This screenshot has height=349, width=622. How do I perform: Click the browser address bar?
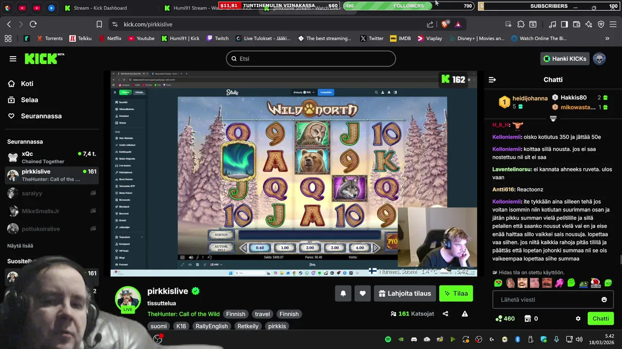(x=268, y=24)
